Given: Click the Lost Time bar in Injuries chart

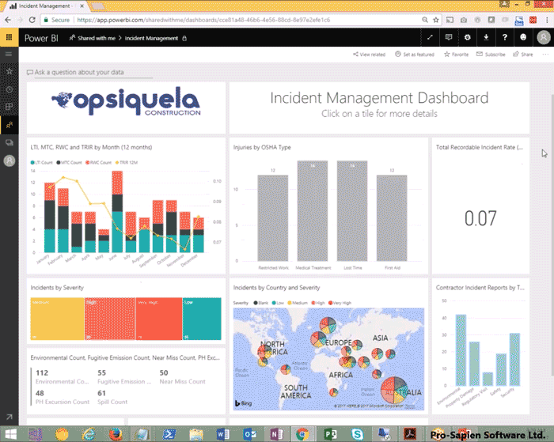Looking at the screenshot, I should 352,211.
